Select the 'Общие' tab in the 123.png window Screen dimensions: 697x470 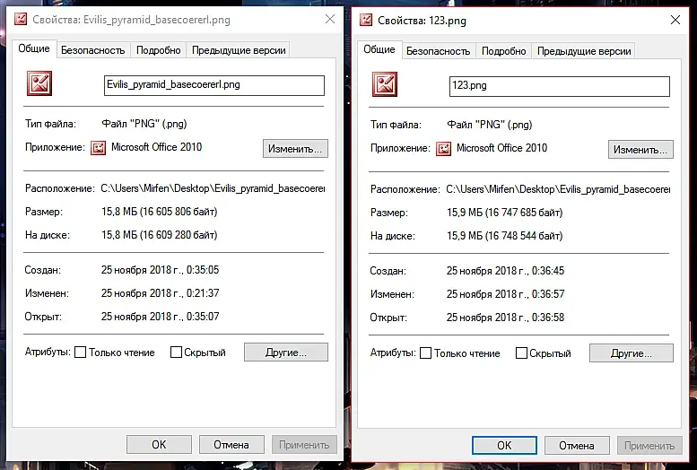point(379,49)
